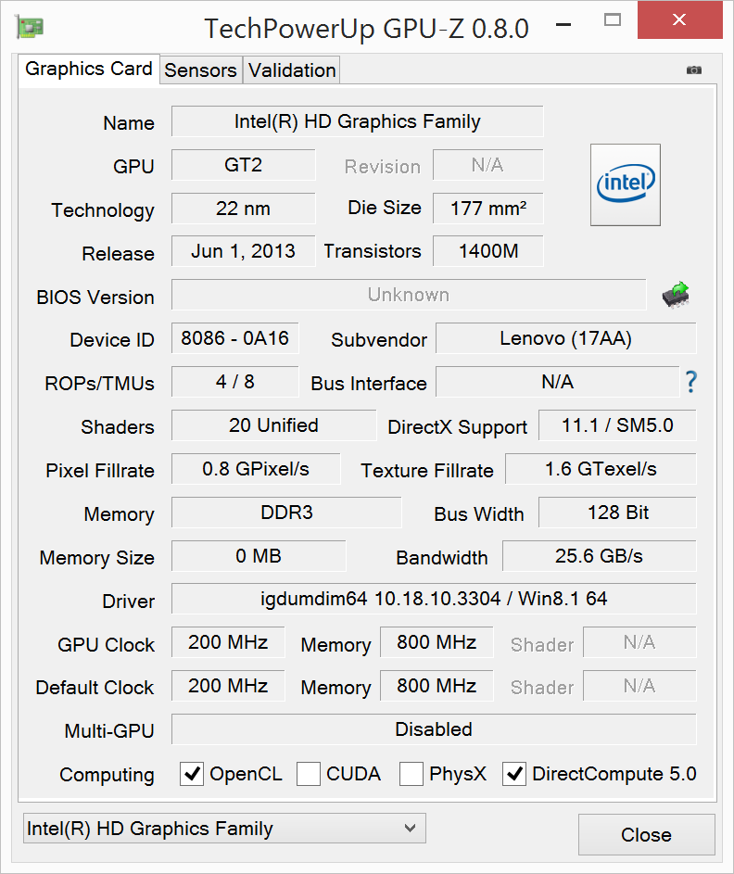Toggle the PhysX checkbox
734x874 pixels.
[411, 774]
